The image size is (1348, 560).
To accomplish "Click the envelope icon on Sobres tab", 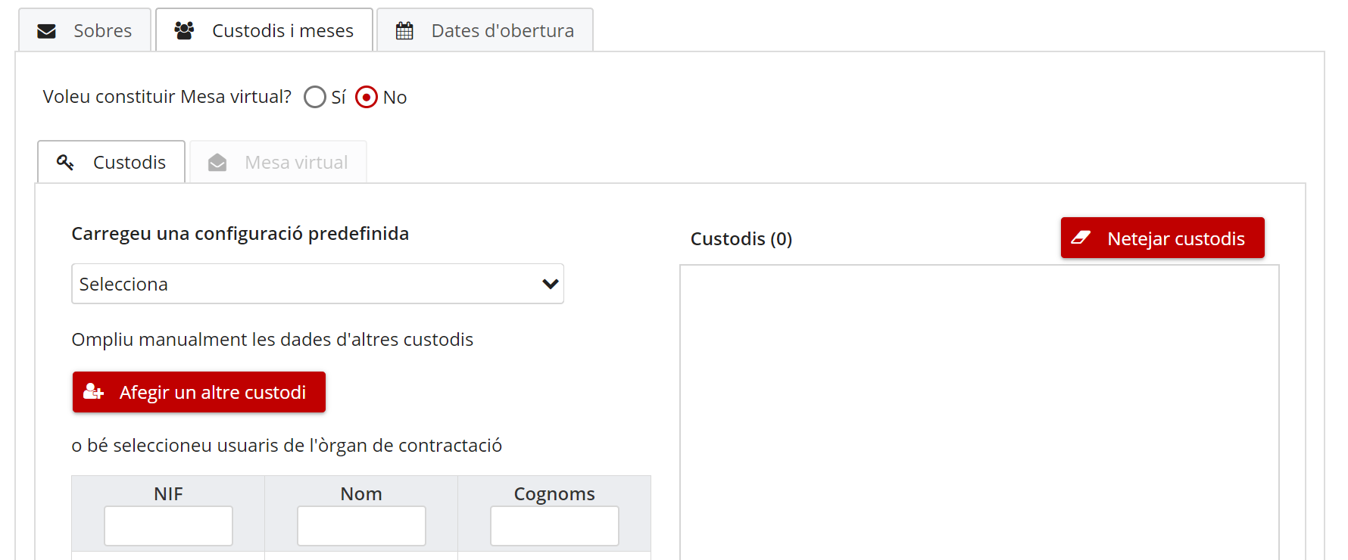I will (x=47, y=31).
